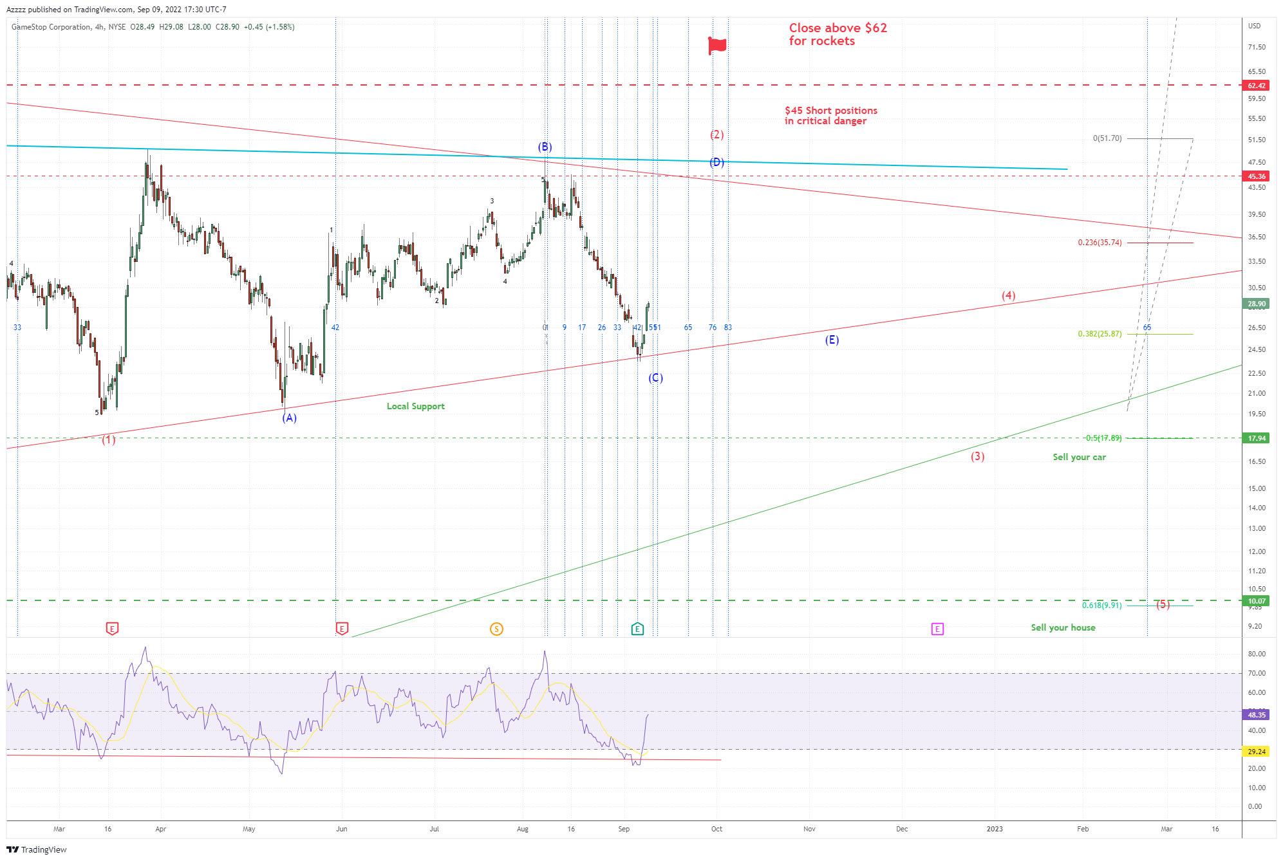
Task: Click the Jun label on time axis
Action: [x=342, y=829]
